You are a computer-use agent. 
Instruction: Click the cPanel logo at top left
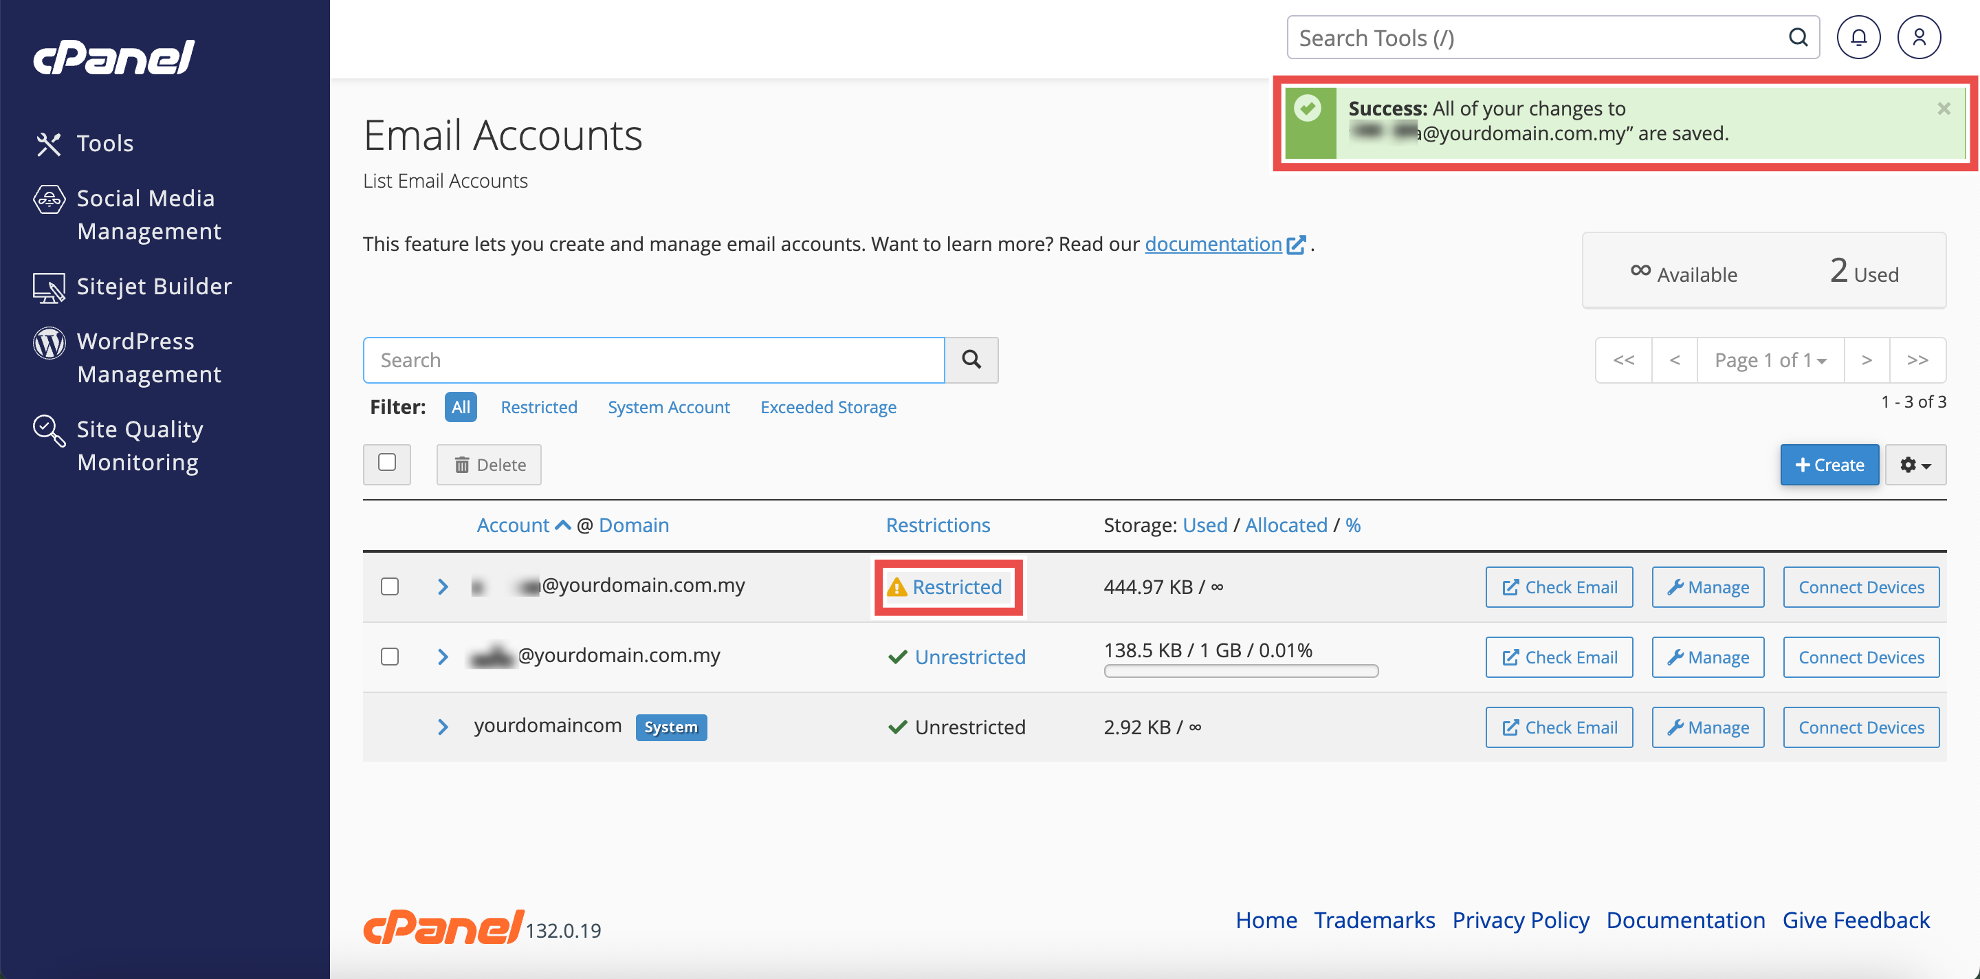[113, 58]
